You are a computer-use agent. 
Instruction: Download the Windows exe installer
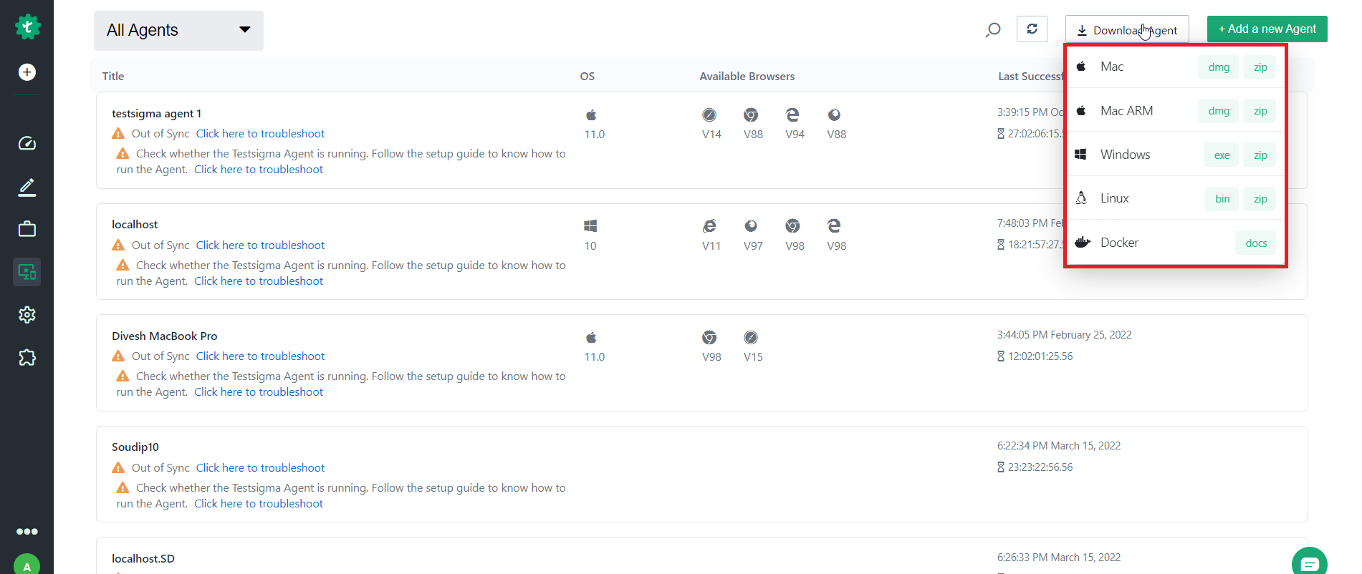click(1222, 155)
